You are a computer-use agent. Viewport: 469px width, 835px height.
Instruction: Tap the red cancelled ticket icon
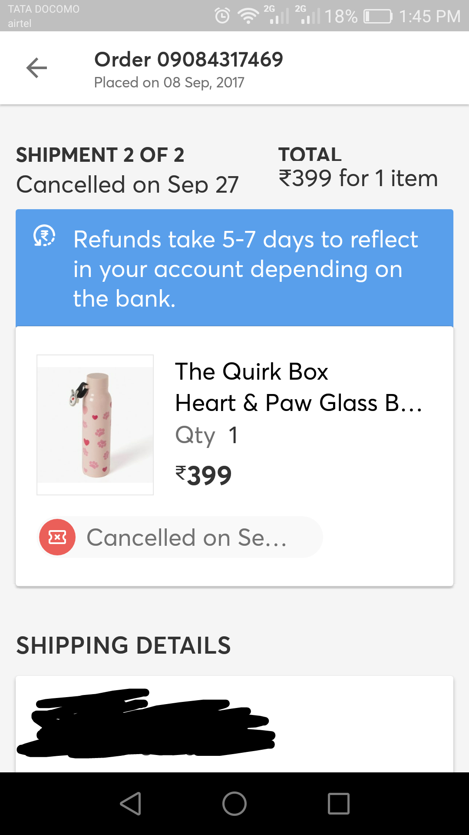57,537
